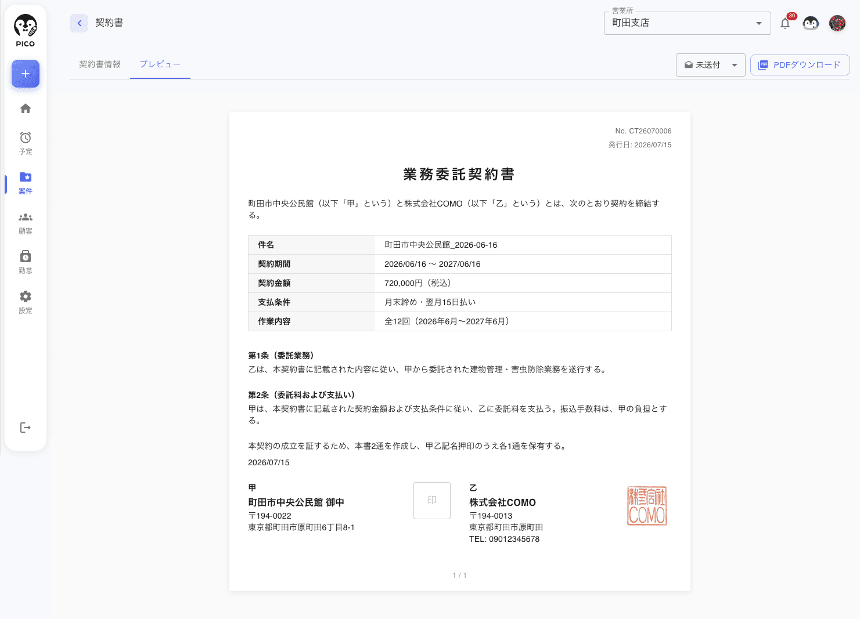Open the 顧客 customers section
This screenshot has width=860, height=619.
click(x=26, y=223)
